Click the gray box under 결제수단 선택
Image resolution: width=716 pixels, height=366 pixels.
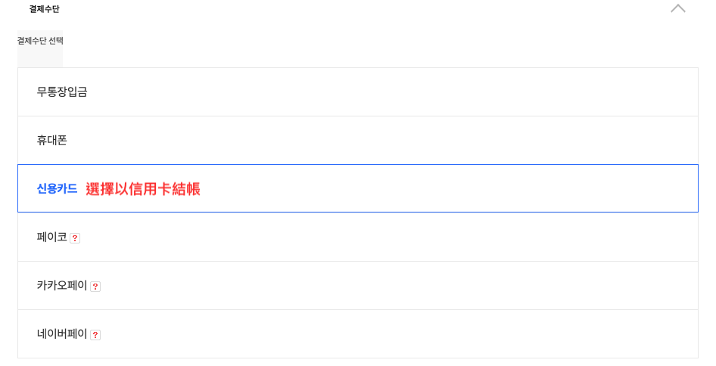(40, 57)
